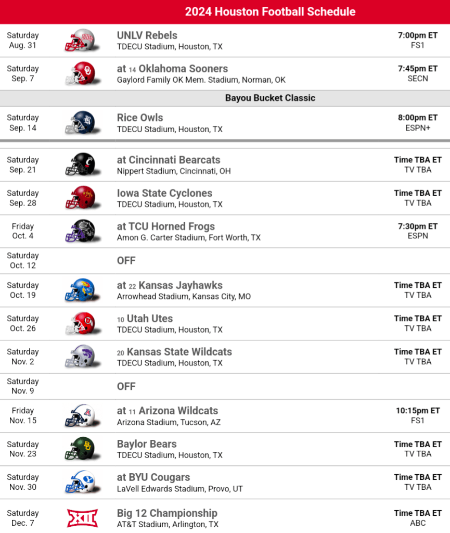This screenshot has width=450, height=533.
Task: Click the Bayou Bucket Classic banner
Action: [270, 98]
